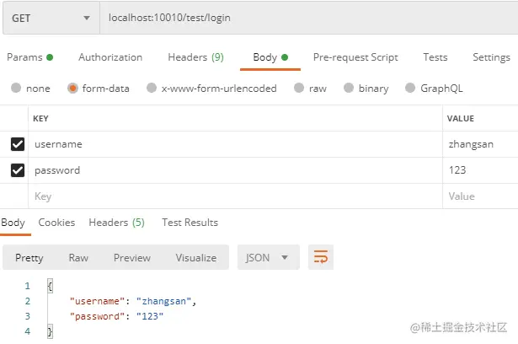
Task: Open the JSON format dropdown
Action: coord(268,257)
